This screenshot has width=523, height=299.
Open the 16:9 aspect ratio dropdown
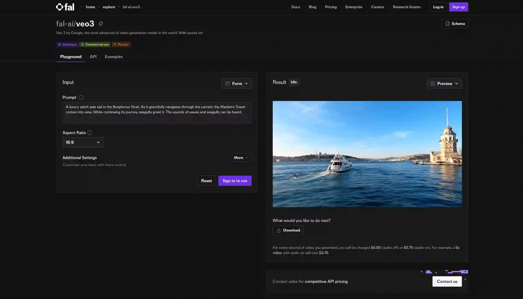pyautogui.click(x=83, y=142)
